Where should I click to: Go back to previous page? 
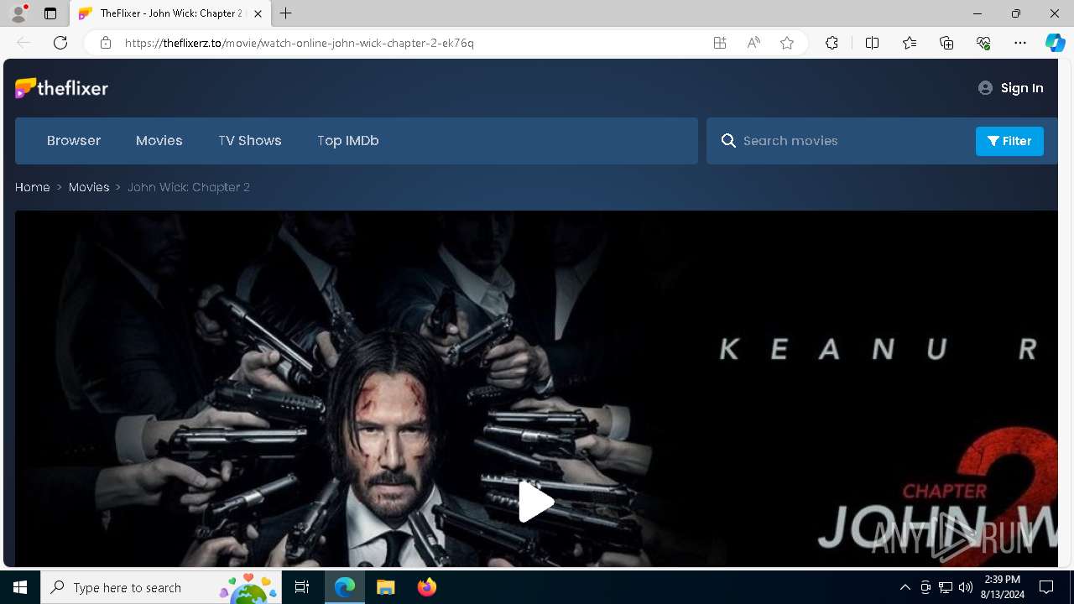(x=23, y=43)
